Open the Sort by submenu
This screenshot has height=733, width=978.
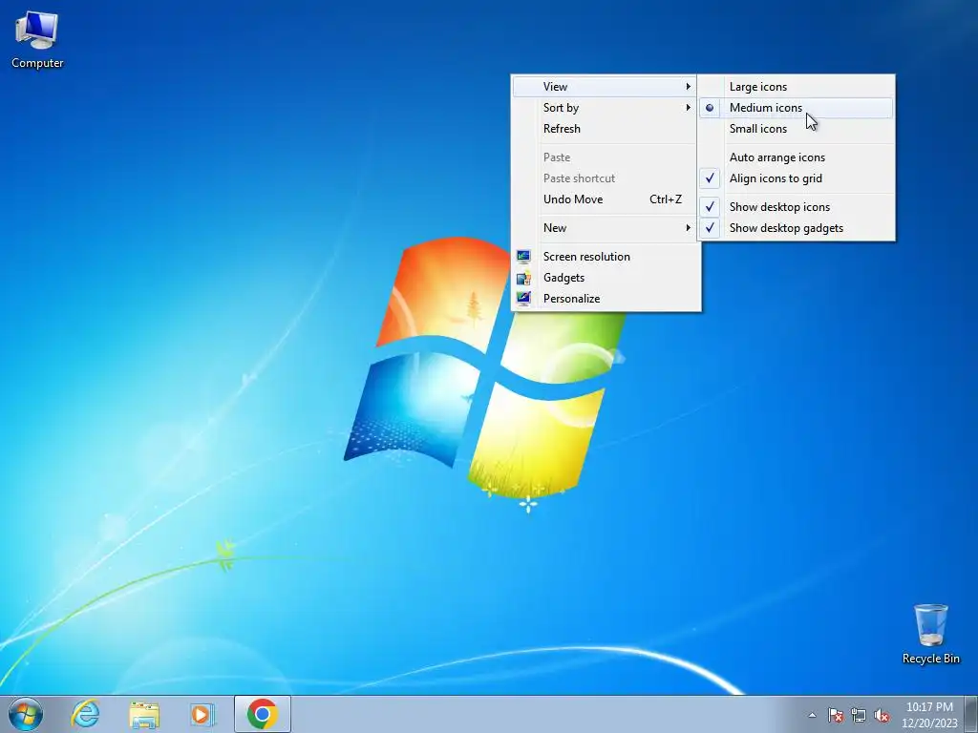(x=605, y=108)
